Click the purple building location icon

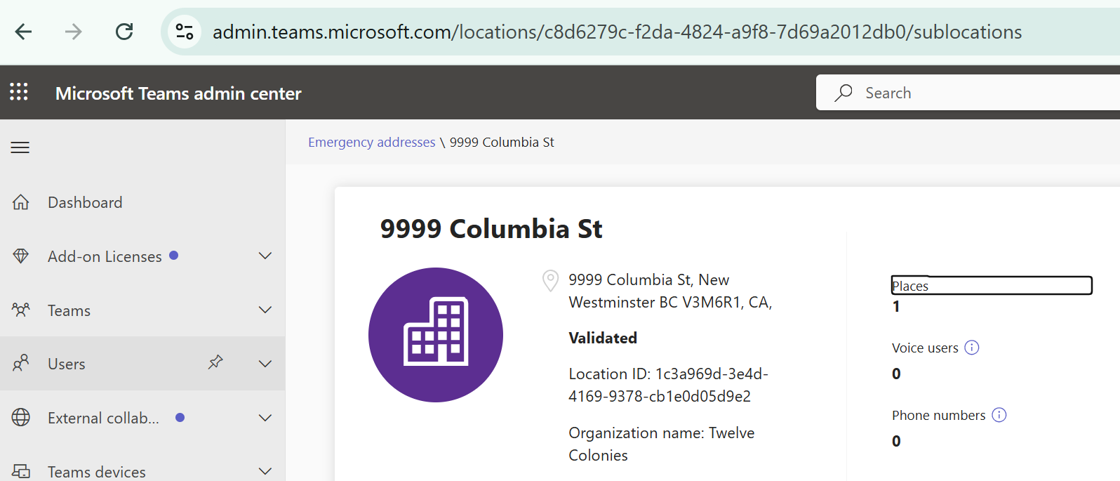tap(436, 335)
